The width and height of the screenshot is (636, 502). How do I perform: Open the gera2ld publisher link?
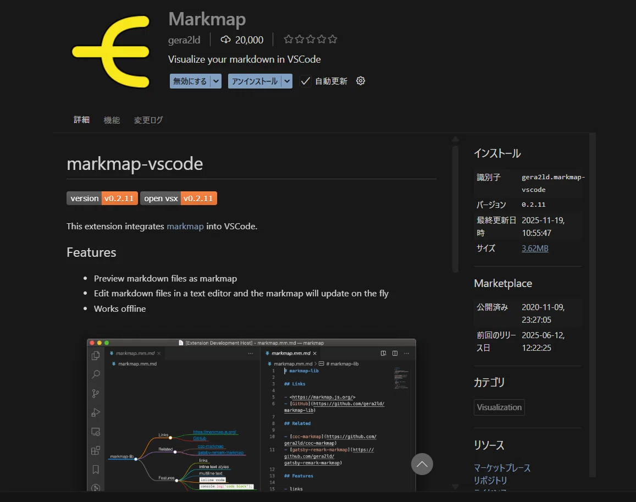tap(184, 40)
